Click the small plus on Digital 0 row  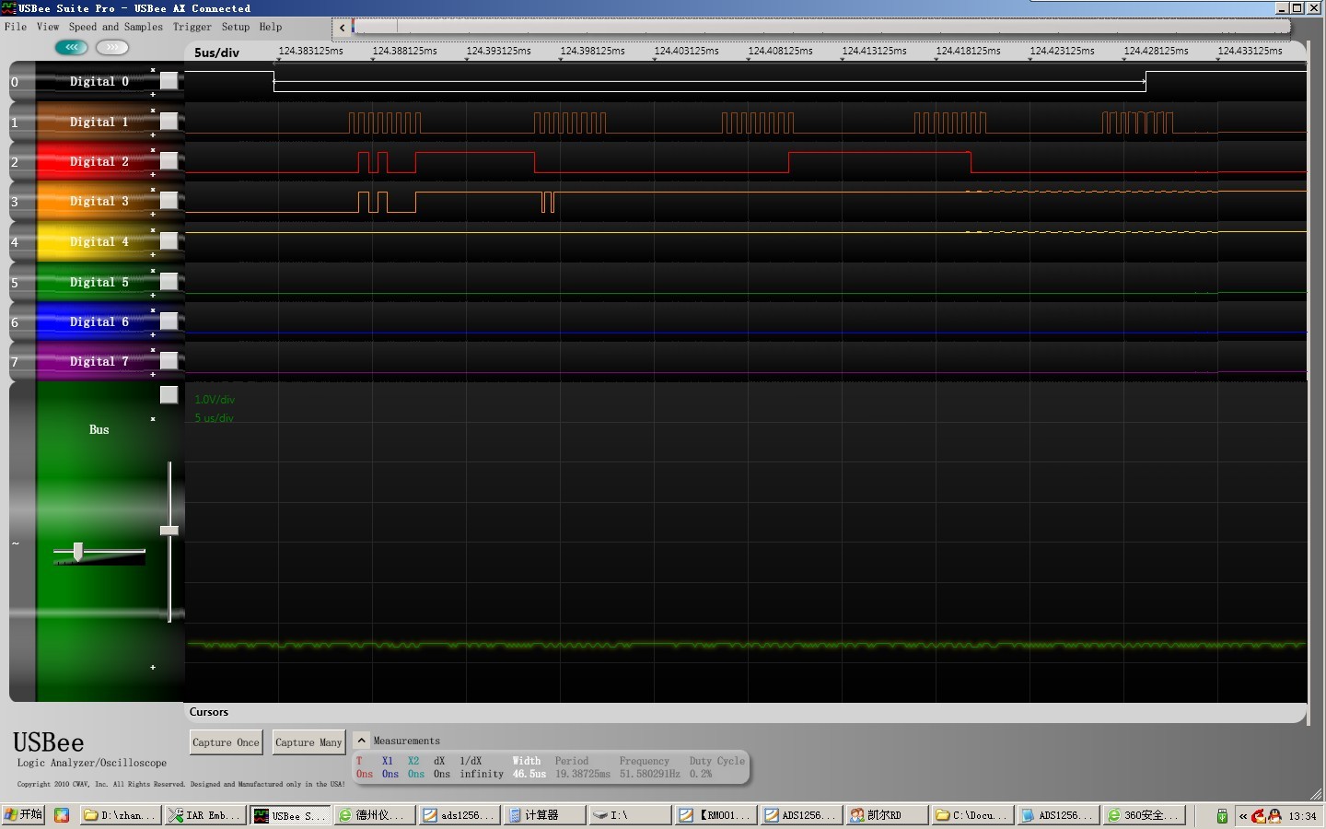click(153, 94)
